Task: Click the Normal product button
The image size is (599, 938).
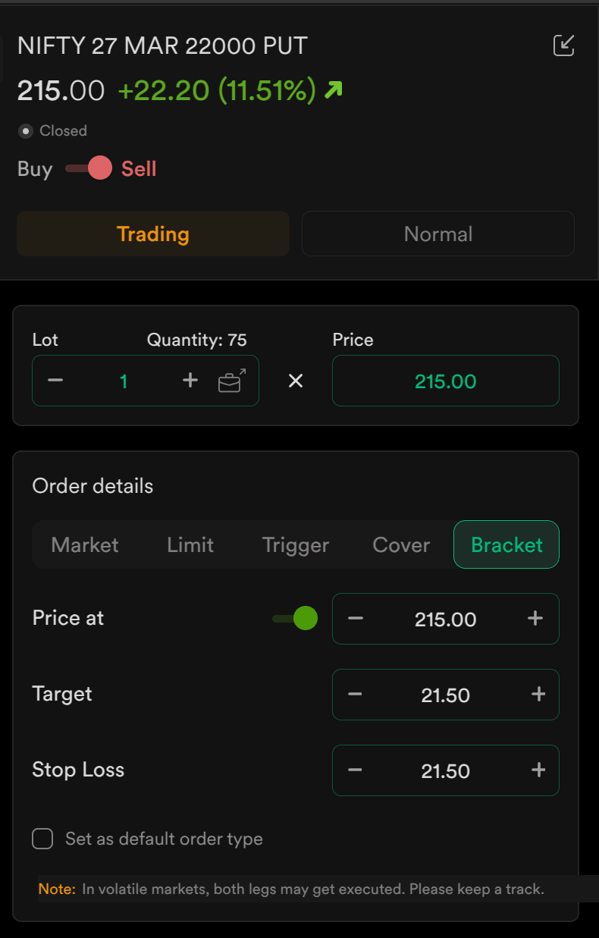Action: pyautogui.click(x=438, y=234)
